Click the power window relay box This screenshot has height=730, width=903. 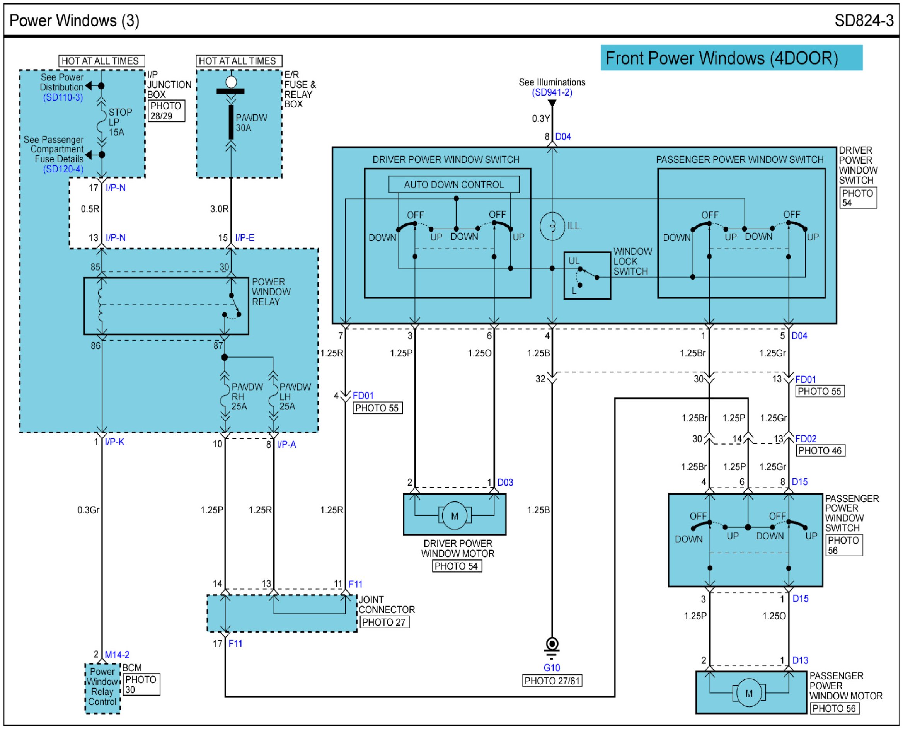[166, 306]
